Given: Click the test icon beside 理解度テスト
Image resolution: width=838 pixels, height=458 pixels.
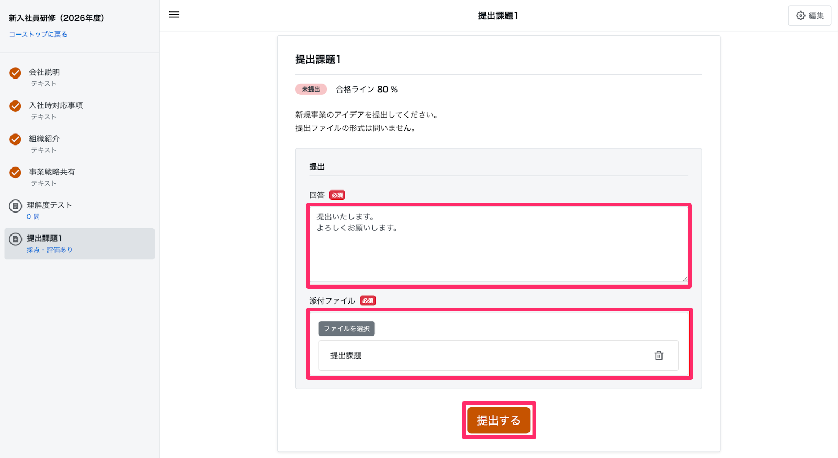Looking at the screenshot, I should (16, 206).
